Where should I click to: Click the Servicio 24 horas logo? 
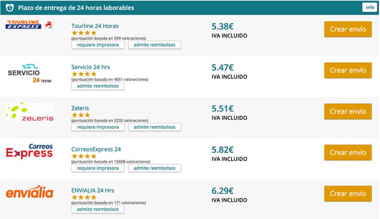point(30,74)
